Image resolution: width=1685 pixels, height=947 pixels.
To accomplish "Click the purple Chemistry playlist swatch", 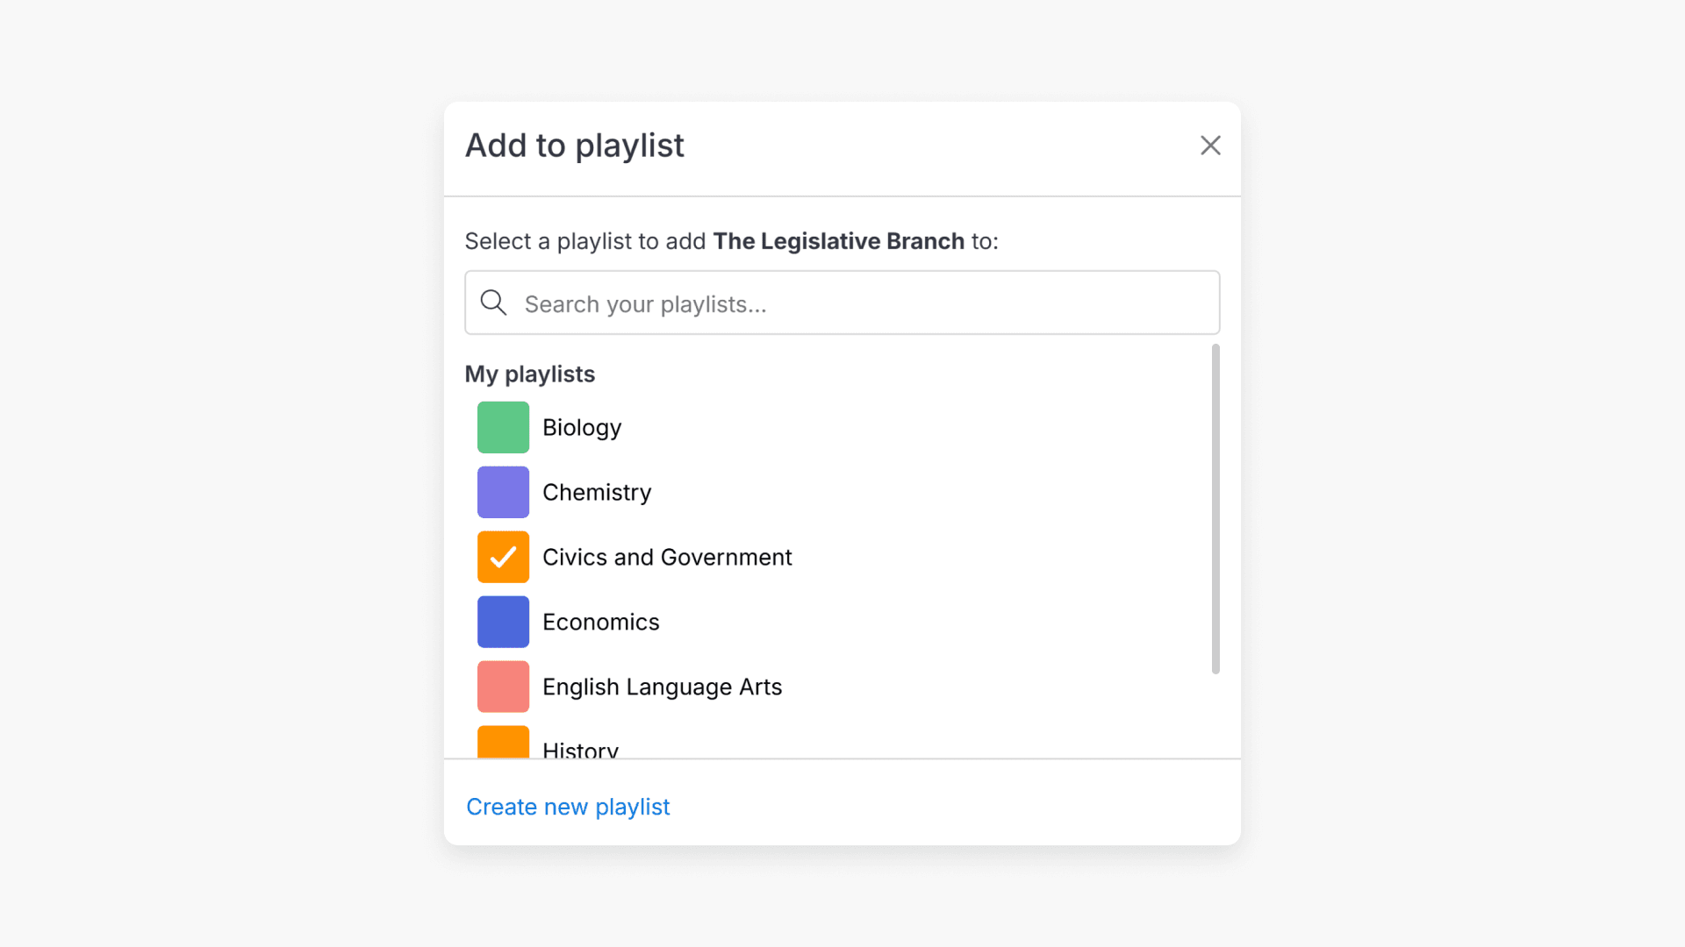I will [x=503, y=492].
